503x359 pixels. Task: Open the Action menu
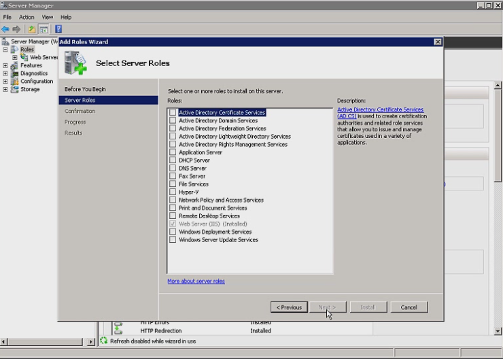tap(27, 17)
